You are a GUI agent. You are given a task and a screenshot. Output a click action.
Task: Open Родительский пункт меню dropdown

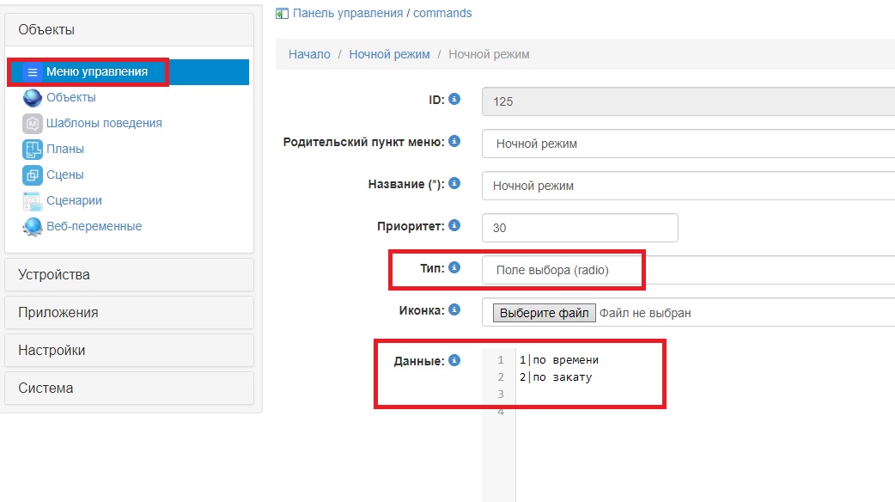click(687, 144)
